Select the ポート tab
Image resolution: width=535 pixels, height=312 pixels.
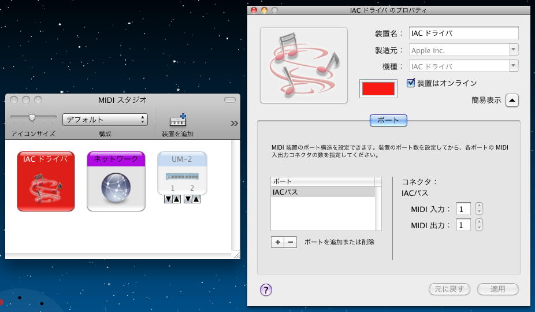coord(388,120)
